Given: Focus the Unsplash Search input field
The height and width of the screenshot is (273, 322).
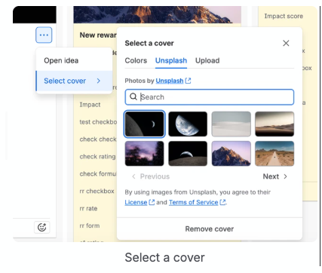Looking at the screenshot, I should point(210,97).
